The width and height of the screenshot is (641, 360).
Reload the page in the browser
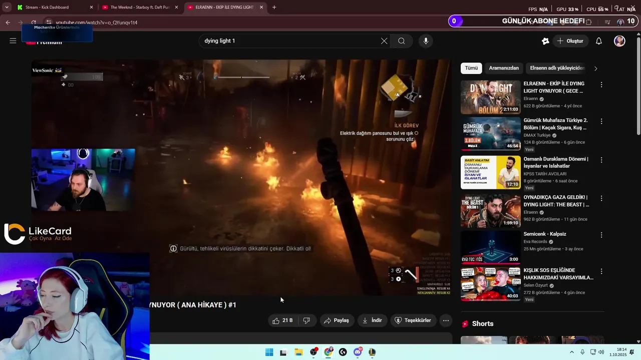coord(34,22)
